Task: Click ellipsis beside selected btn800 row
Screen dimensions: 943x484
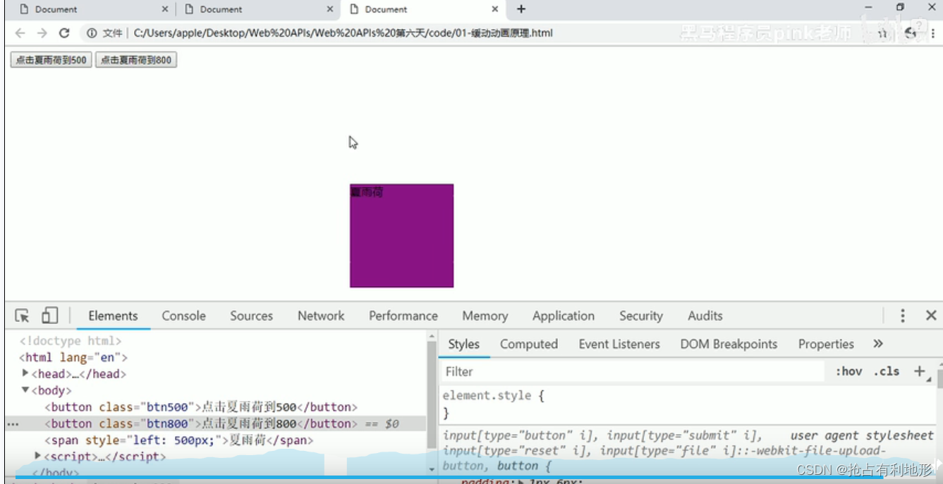Action: pyautogui.click(x=13, y=424)
